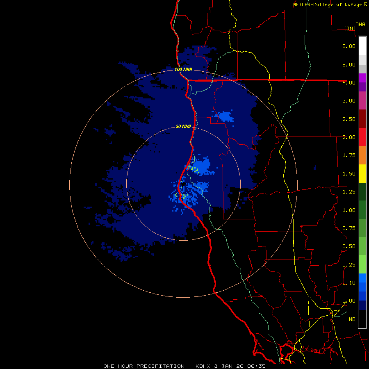Click the 0.25 legend value
Viewport: 369px width, 369px height.
(x=349, y=265)
